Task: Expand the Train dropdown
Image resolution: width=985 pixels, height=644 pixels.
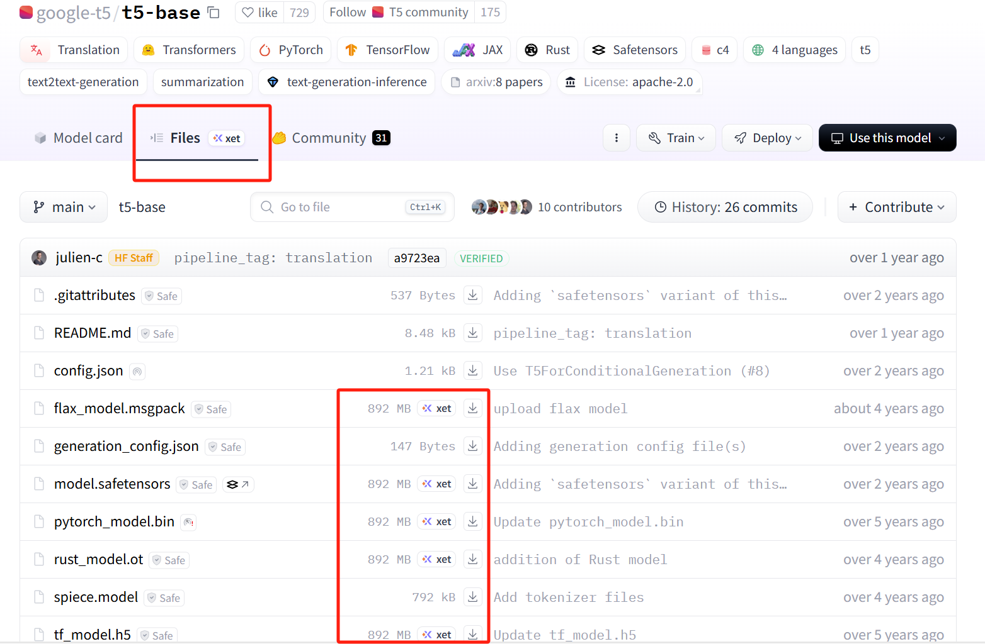Action: coord(676,138)
